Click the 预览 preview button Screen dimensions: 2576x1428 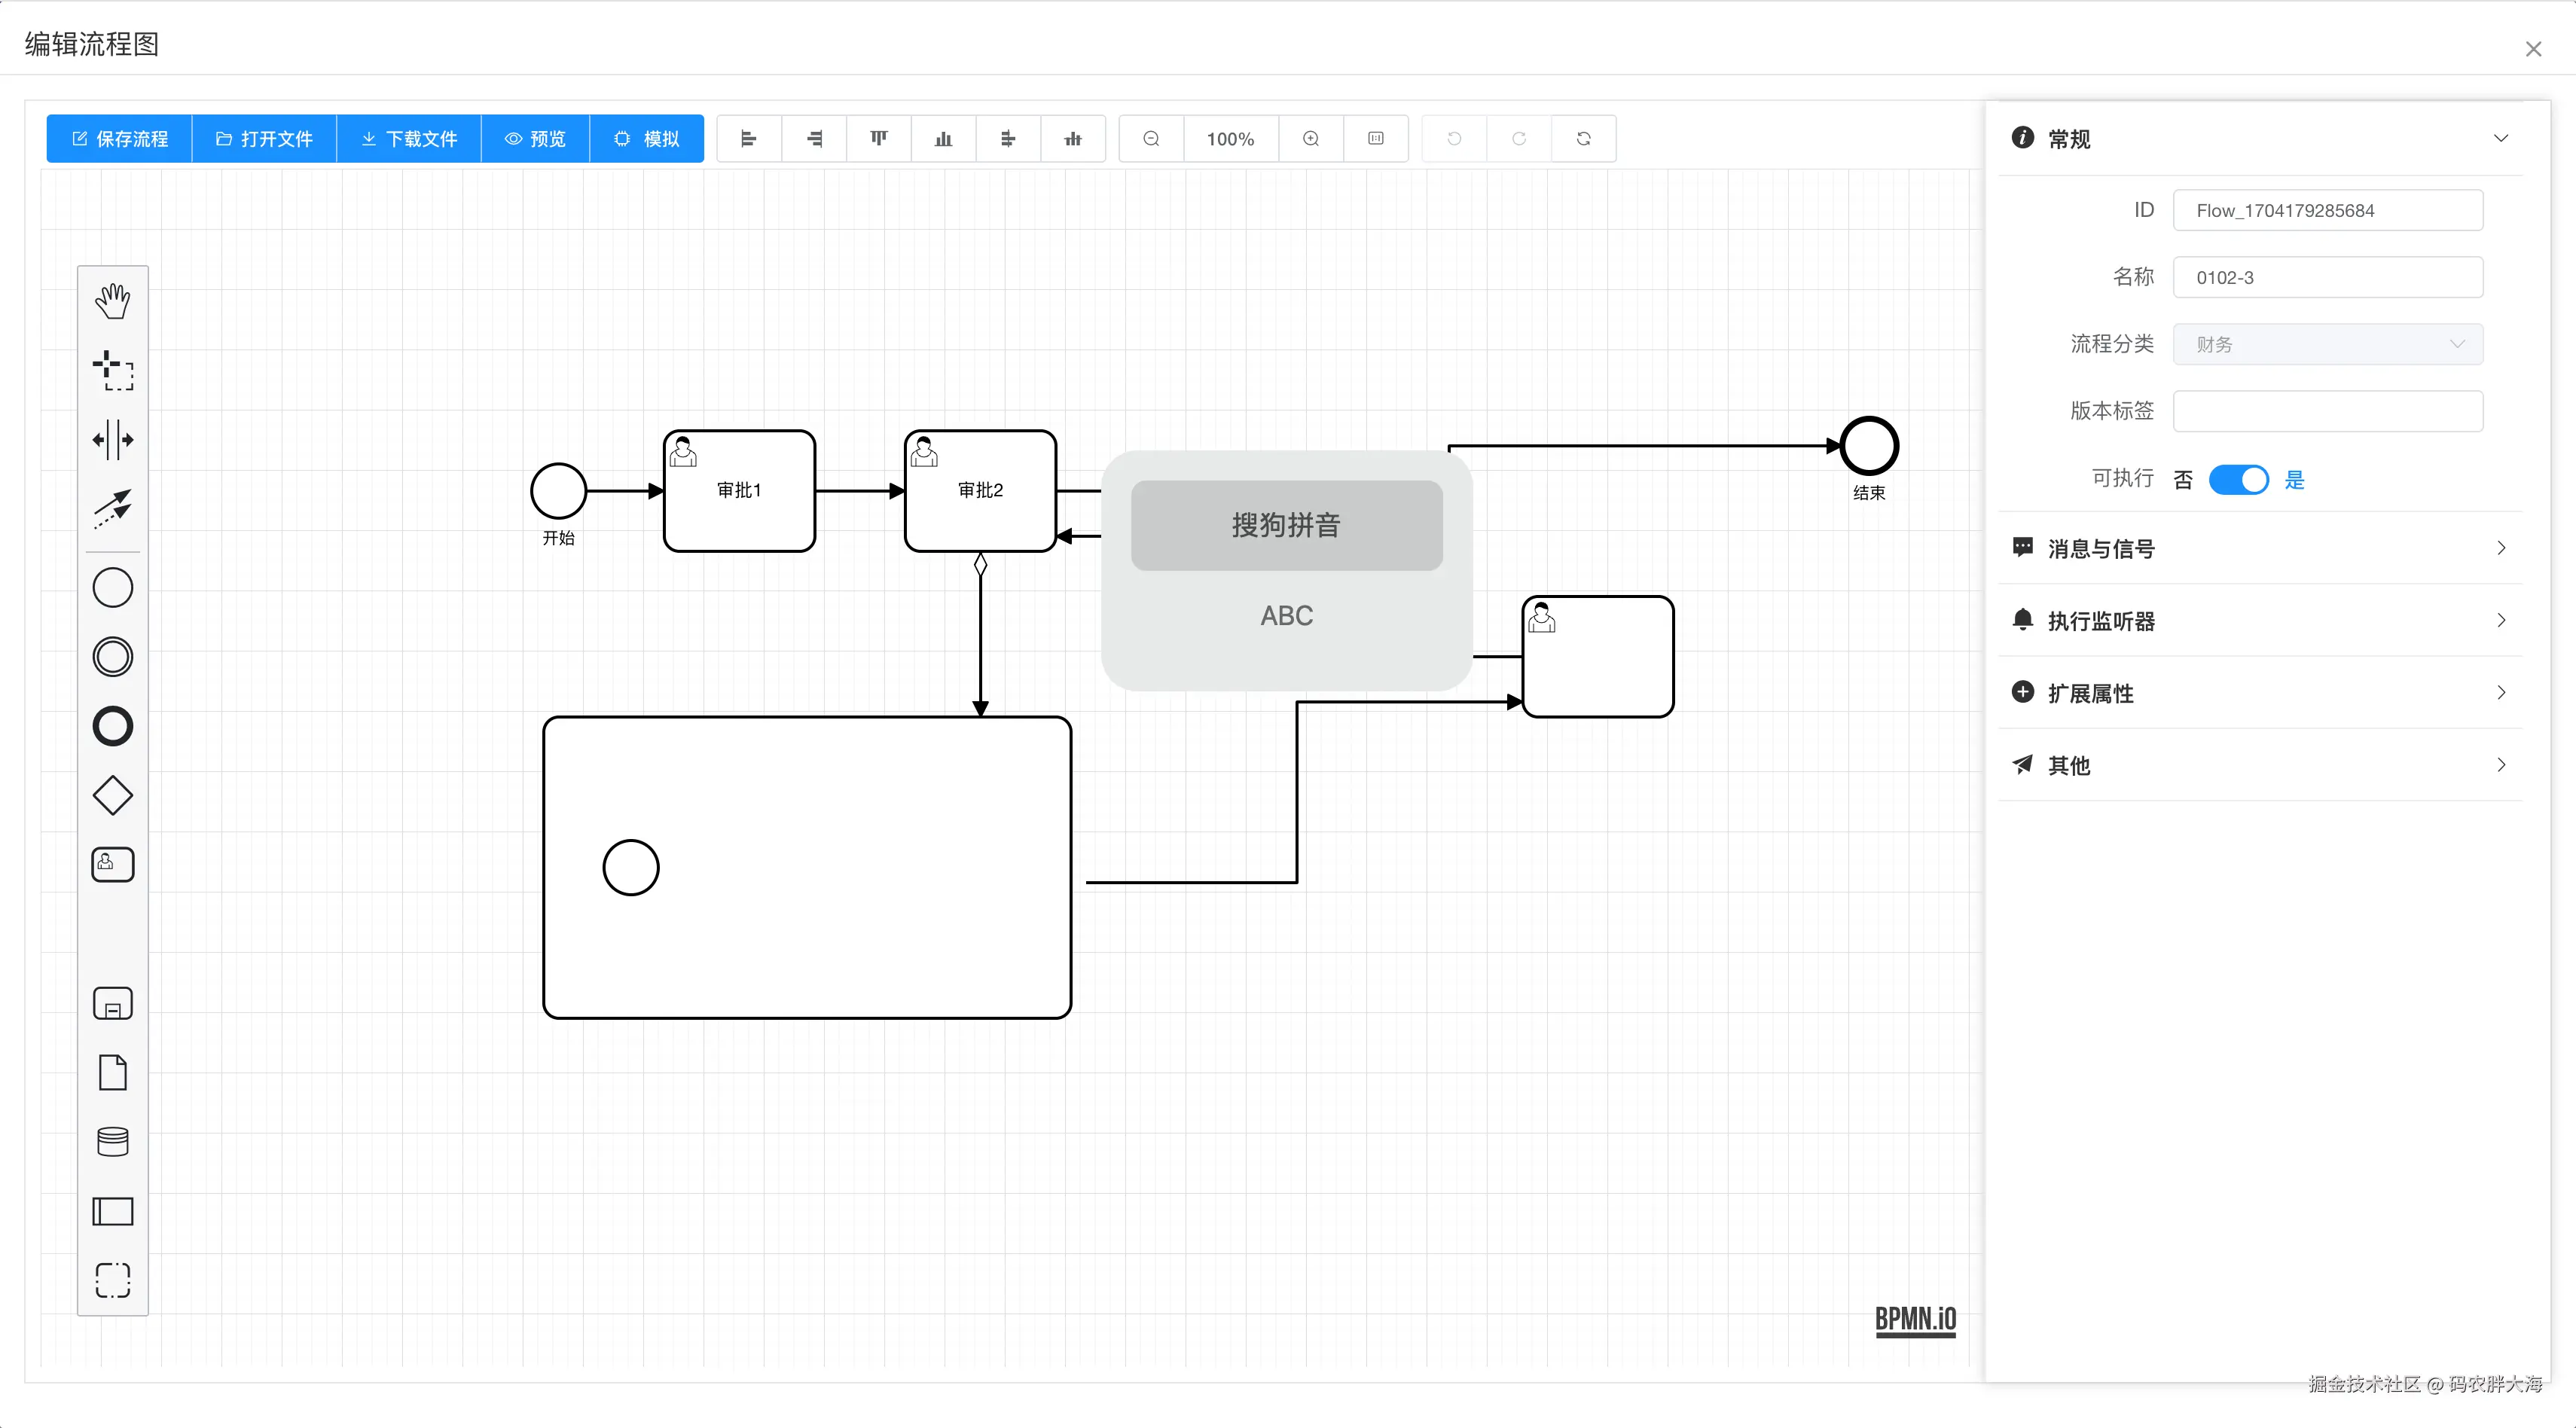pyautogui.click(x=535, y=139)
